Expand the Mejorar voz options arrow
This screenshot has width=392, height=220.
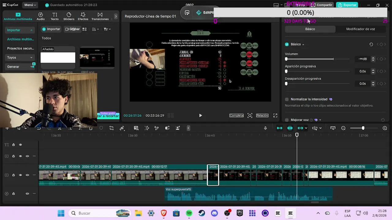320,120
